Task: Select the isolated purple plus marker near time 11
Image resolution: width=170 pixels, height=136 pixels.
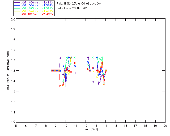Action: tap(75, 73)
